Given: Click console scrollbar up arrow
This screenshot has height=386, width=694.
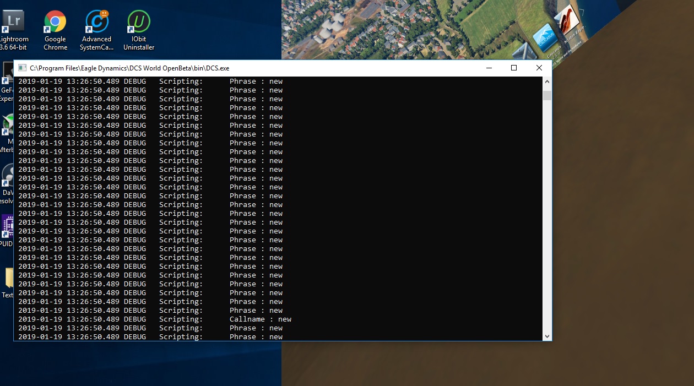Looking at the screenshot, I should (x=547, y=81).
